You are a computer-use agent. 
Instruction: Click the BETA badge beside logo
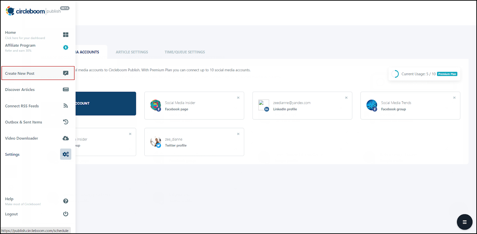(x=65, y=8)
